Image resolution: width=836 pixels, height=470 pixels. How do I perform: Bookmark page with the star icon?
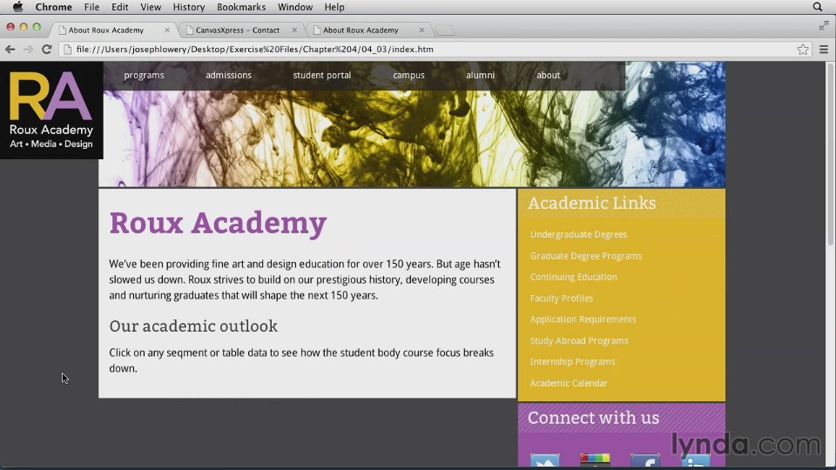(803, 49)
